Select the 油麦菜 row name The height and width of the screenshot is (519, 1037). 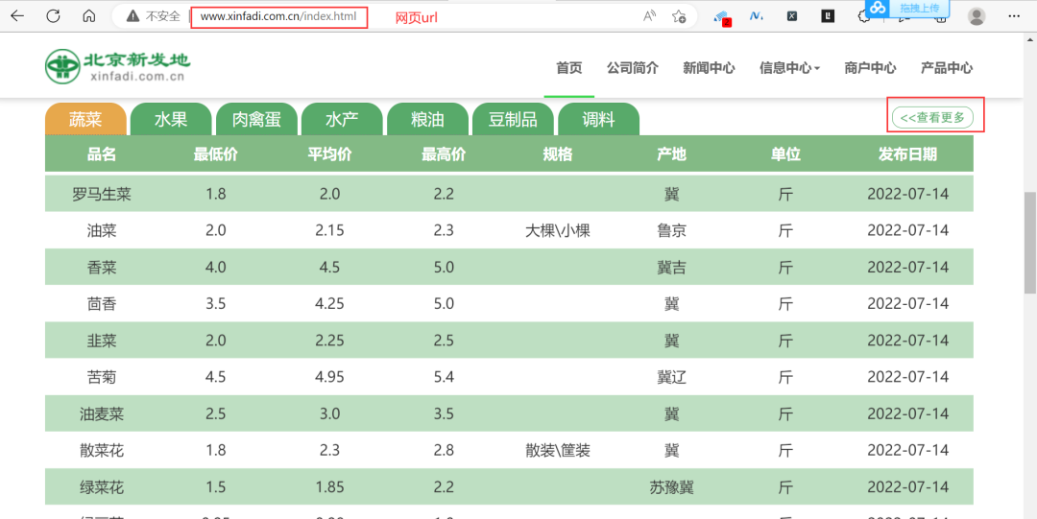tap(102, 413)
